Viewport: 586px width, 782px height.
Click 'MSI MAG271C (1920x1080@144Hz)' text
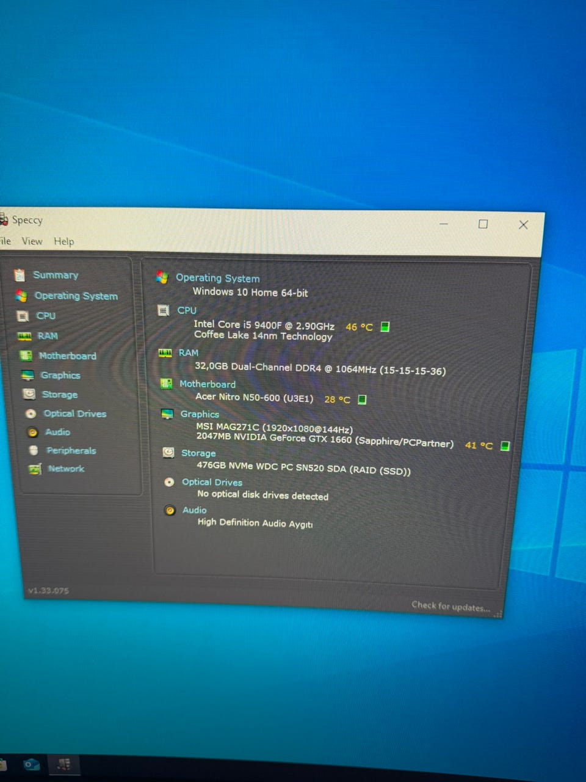pyautogui.click(x=274, y=428)
